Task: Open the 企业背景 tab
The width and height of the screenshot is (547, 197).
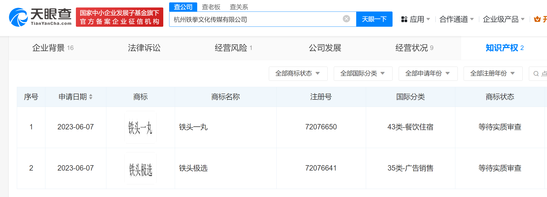Action: pos(53,48)
